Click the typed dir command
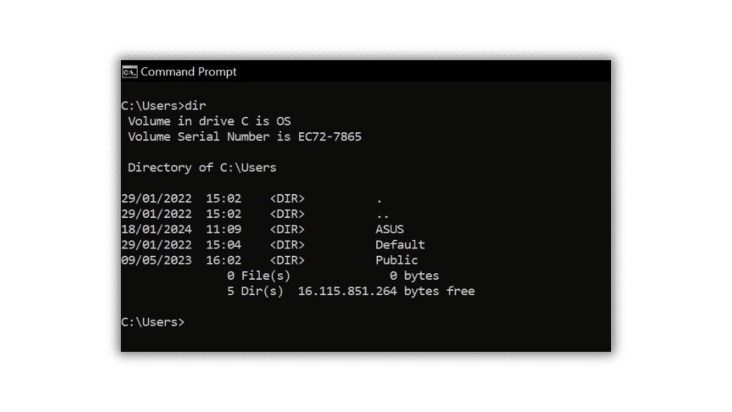Image resolution: width=732 pixels, height=412 pixels. pyautogui.click(x=195, y=106)
